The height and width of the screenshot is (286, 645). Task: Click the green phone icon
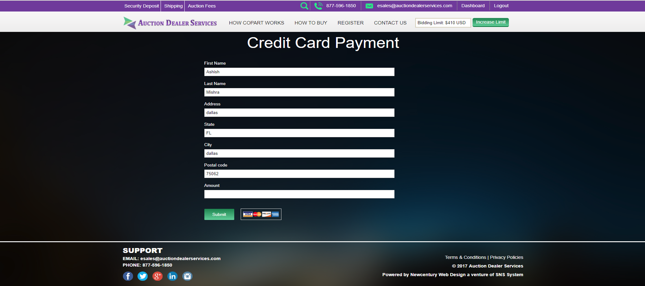pos(318,6)
